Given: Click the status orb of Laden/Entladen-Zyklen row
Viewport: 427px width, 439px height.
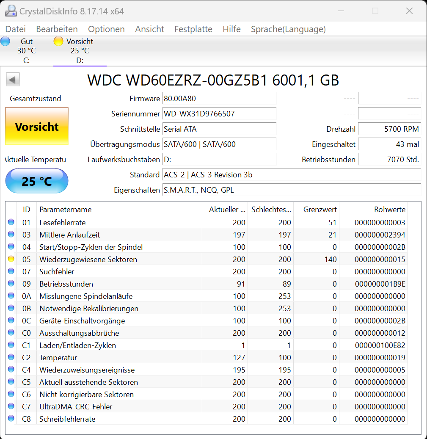Looking at the screenshot, I should [11, 345].
